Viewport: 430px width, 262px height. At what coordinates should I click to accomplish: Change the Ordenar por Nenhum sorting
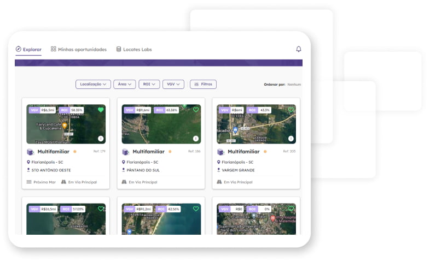294,85
